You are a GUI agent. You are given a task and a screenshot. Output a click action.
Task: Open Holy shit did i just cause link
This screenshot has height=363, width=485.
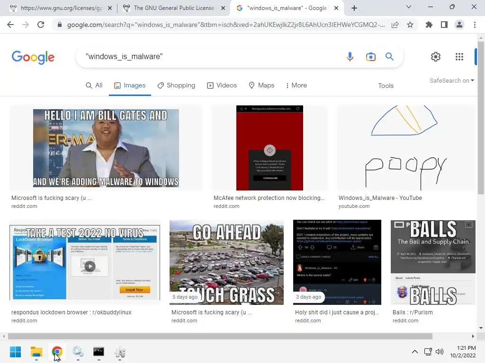pyautogui.click(x=337, y=312)
